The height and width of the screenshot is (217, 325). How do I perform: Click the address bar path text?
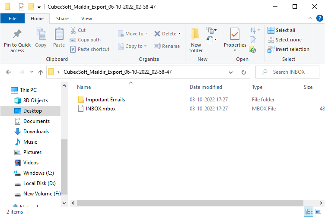[x=118, y=72]
